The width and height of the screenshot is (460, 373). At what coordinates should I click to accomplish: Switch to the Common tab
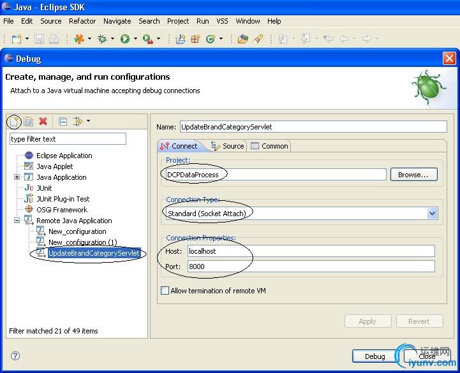tap(270, 146)
